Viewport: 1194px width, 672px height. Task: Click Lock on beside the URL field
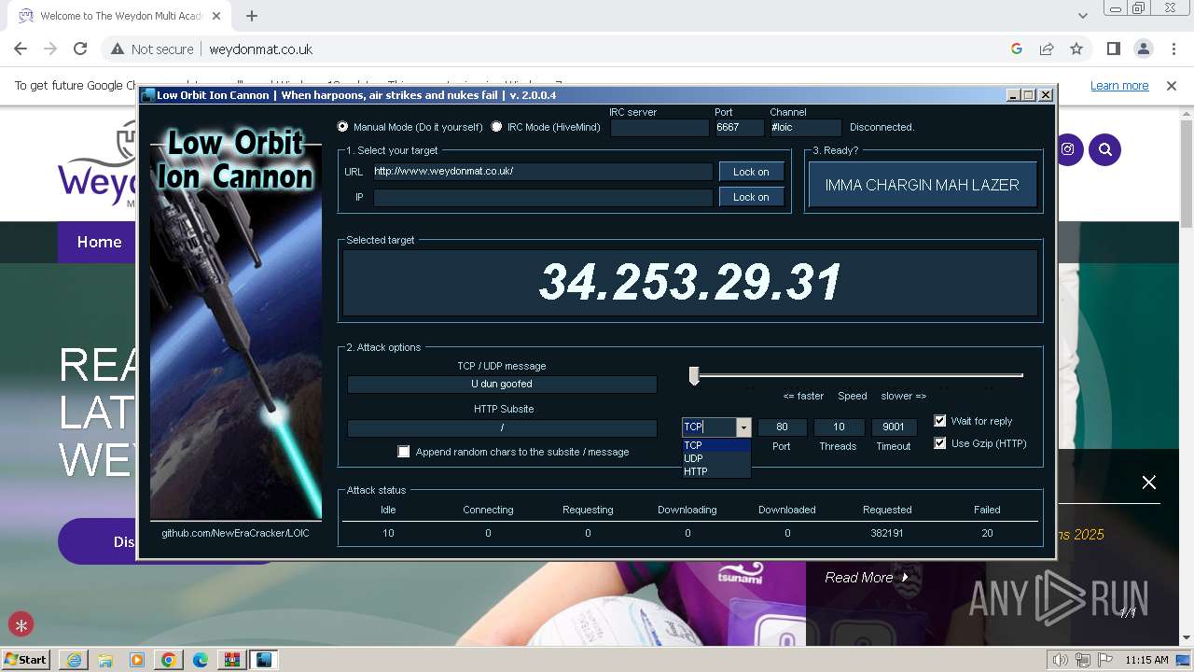751,172
